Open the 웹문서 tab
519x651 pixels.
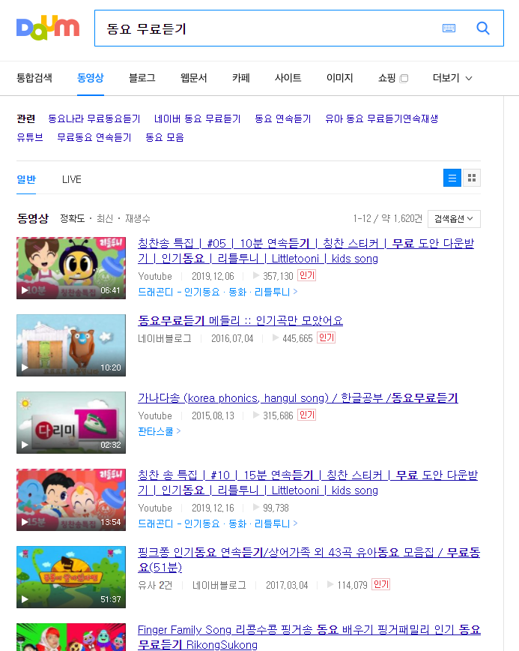tap(193, 78)
